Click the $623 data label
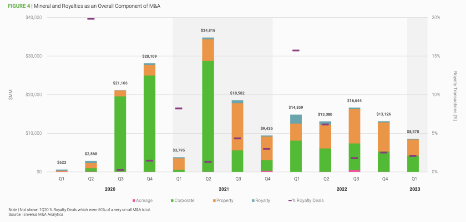The height and width of the screenshot is (222, 466). (61, 162)
